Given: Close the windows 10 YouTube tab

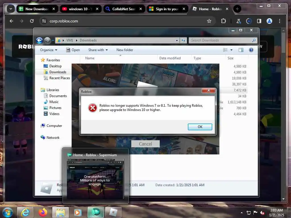Looking at the screenshot, I should pyautogui.click(x=97, y=9).
